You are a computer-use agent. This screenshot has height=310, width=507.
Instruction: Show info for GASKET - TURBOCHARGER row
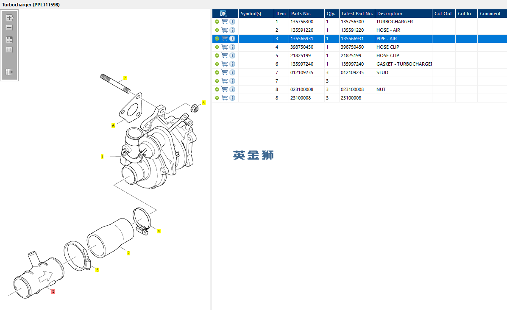click(x=232, y=64)
